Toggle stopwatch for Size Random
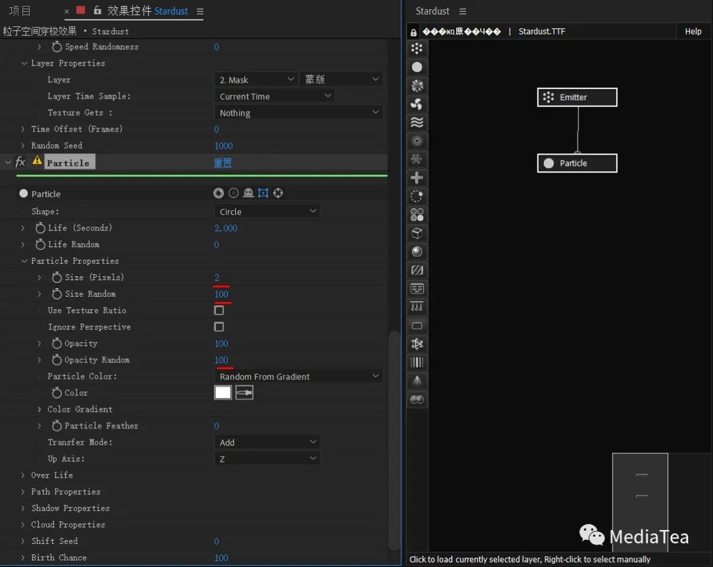Image resolution: width=713 pixels, height=567 pixels. tap(57, 294)
